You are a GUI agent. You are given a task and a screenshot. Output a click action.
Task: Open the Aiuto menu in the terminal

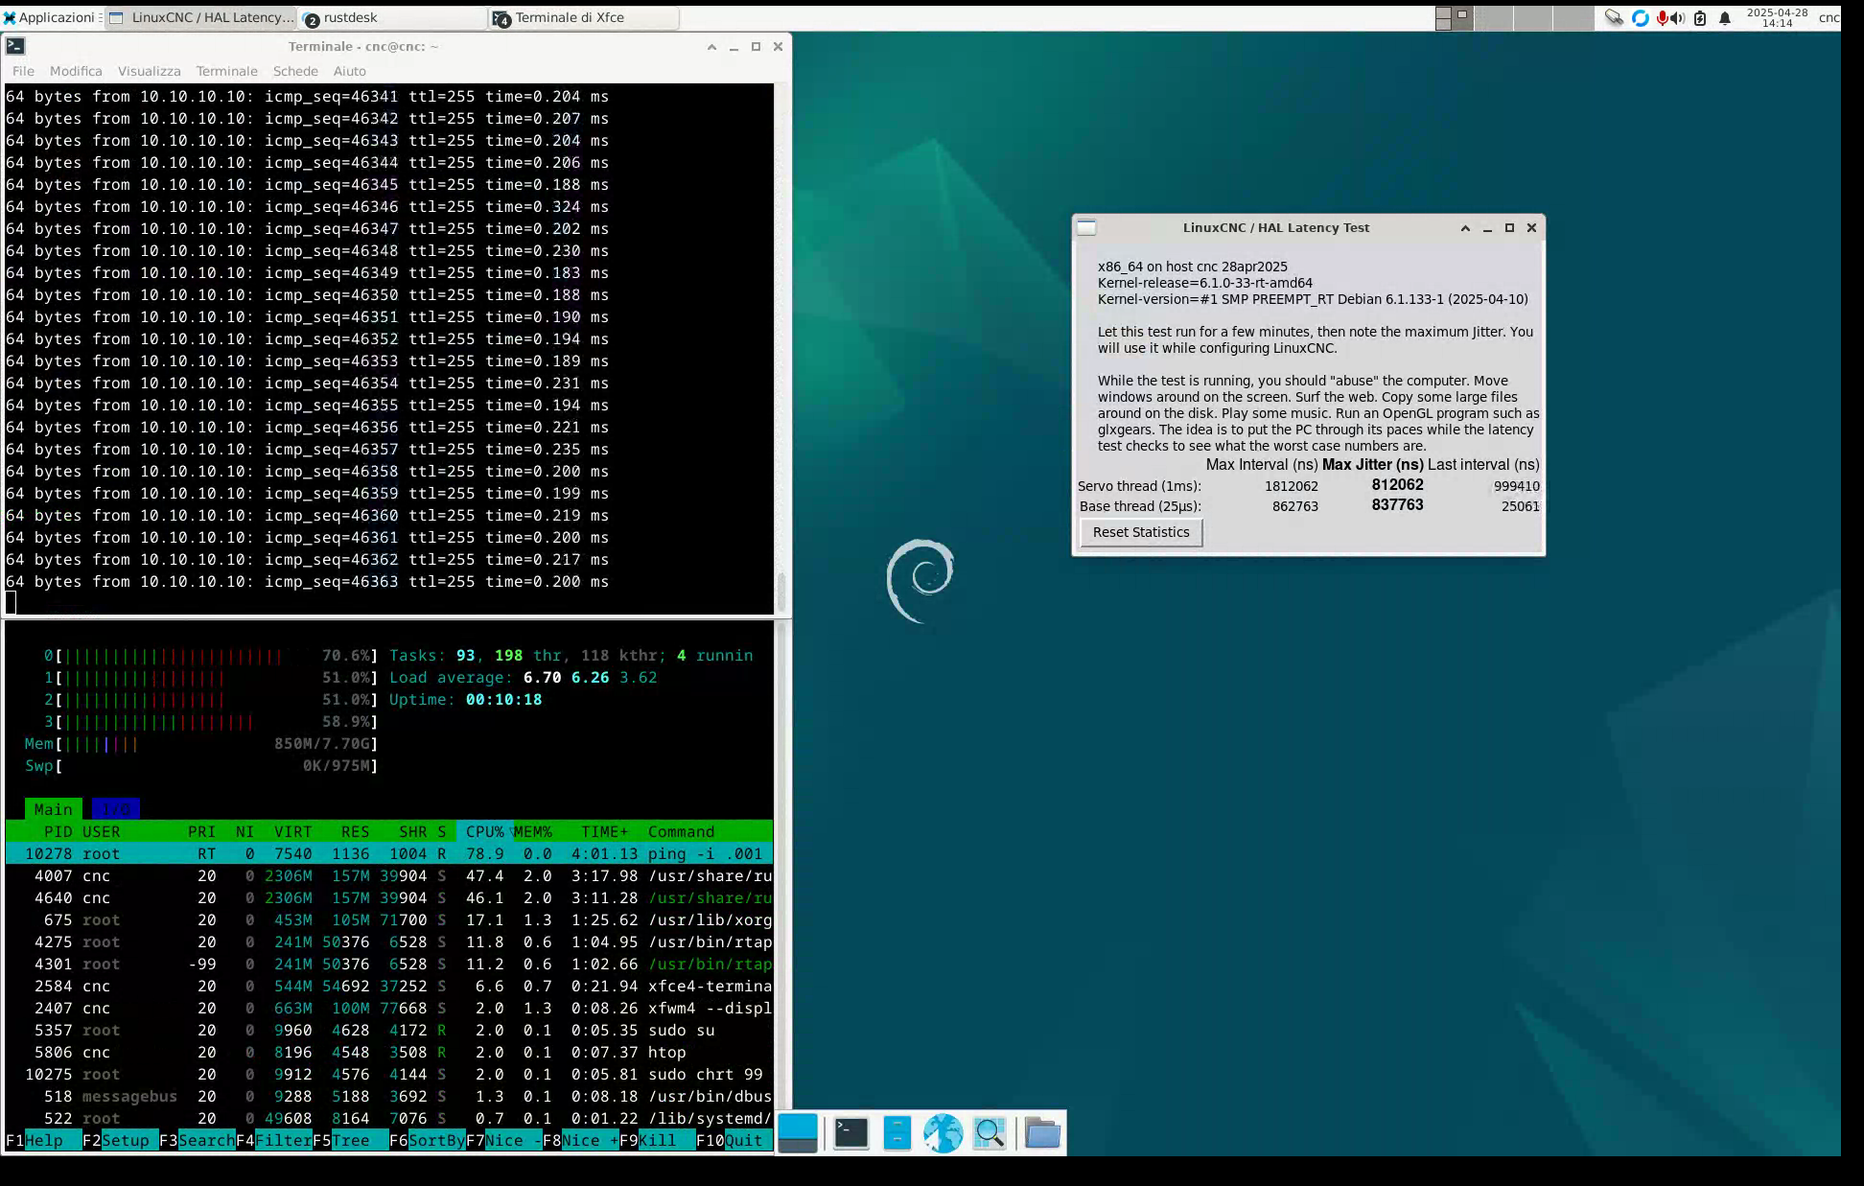[x=349, y=71]
